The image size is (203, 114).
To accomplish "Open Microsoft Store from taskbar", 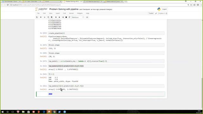I will point(28,112).
